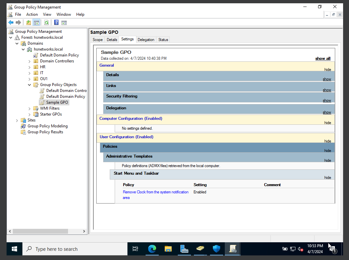The height and width of the screenshot is (260, 349).
Task: Click the Show/Hide Action Pane toolbar icon
Action: click(64, 23)
